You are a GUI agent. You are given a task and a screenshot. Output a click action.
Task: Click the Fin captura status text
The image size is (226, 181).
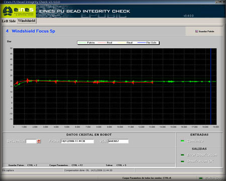click(8, 170)
